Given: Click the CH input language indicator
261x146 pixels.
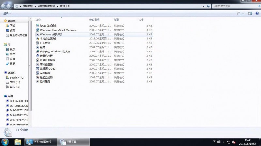Looking at the screenshot, I should (214, 142).
